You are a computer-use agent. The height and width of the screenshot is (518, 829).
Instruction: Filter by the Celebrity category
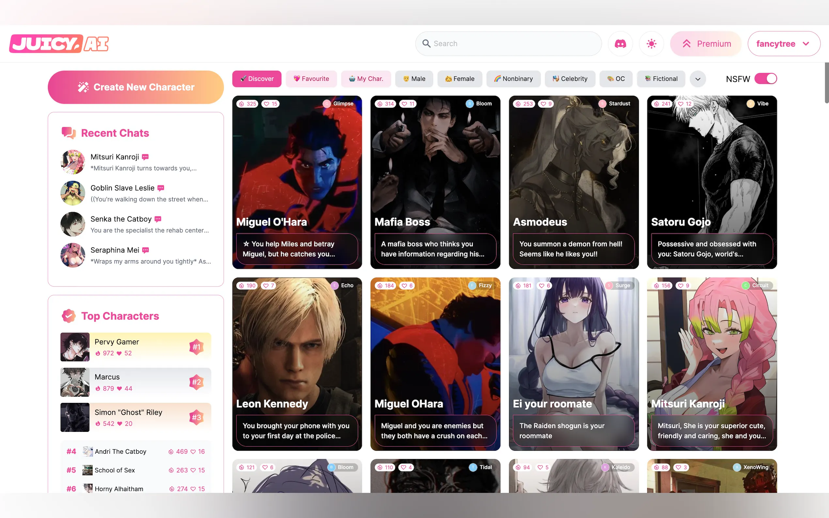tap(570, 79)
